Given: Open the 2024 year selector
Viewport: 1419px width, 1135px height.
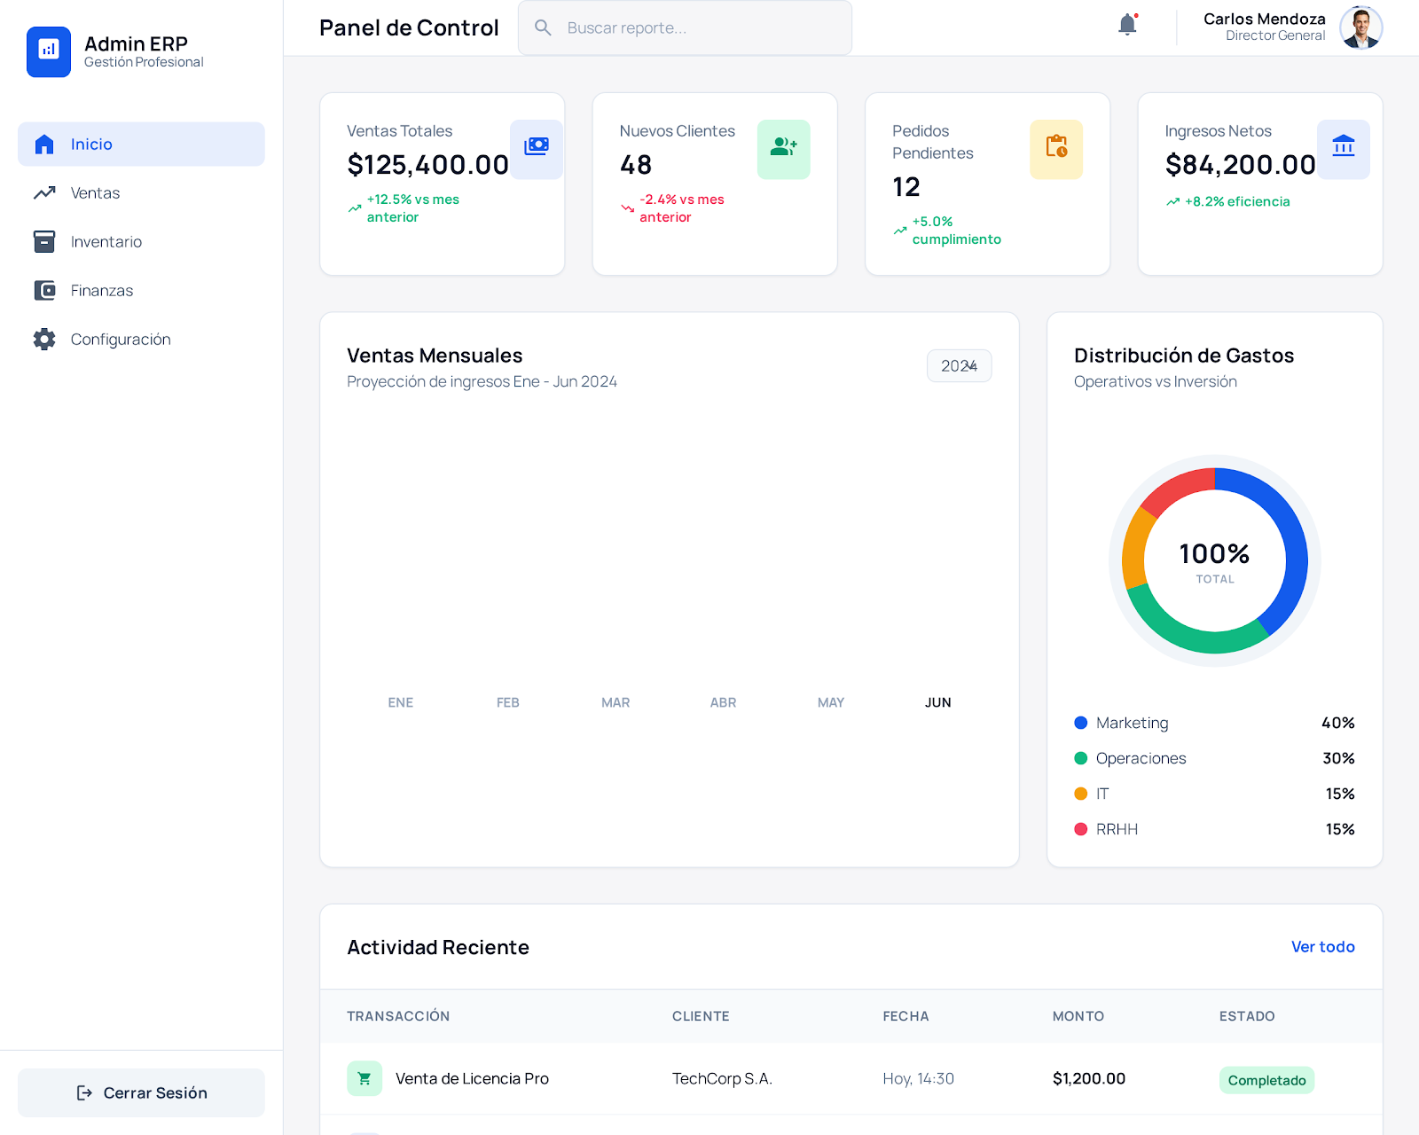Looking at the screenshot, I should click(959, 365).
